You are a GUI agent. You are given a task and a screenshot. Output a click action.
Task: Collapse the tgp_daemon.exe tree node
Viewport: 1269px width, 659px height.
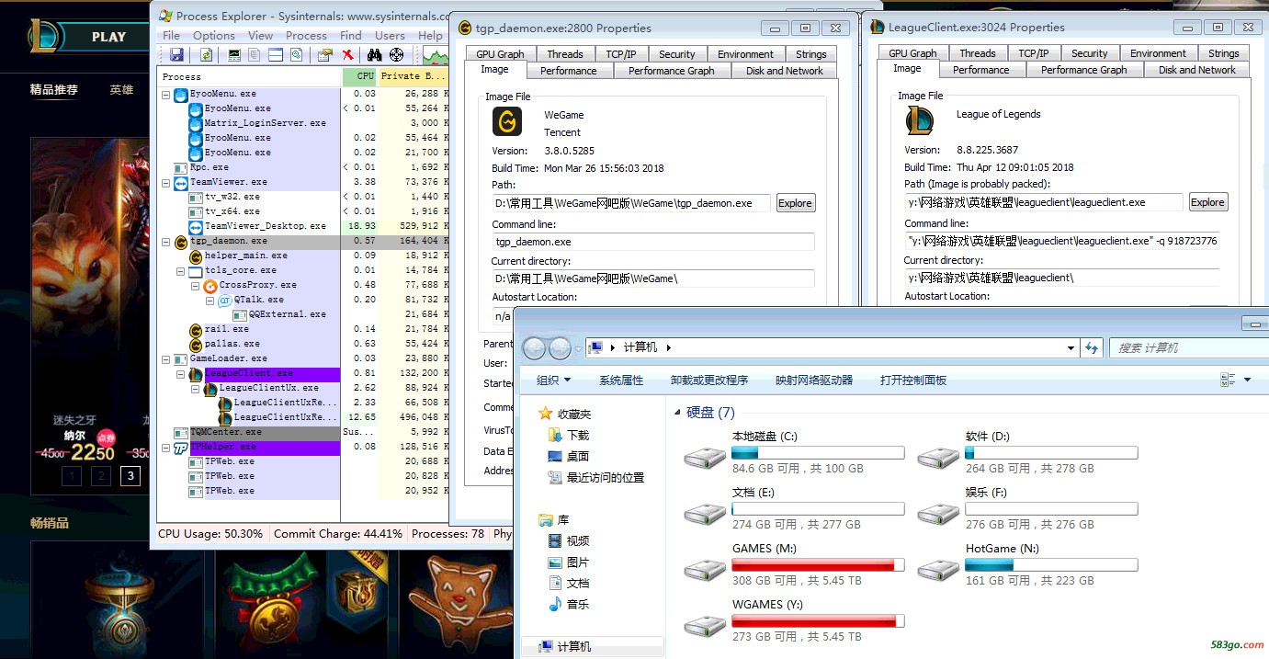coord(166,241)
